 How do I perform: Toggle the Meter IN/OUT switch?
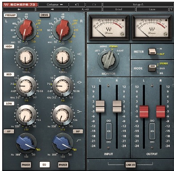pos(152,52)
